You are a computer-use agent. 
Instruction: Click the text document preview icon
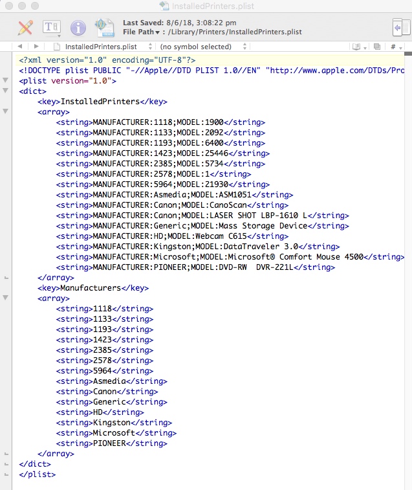(x=105, y=27)
